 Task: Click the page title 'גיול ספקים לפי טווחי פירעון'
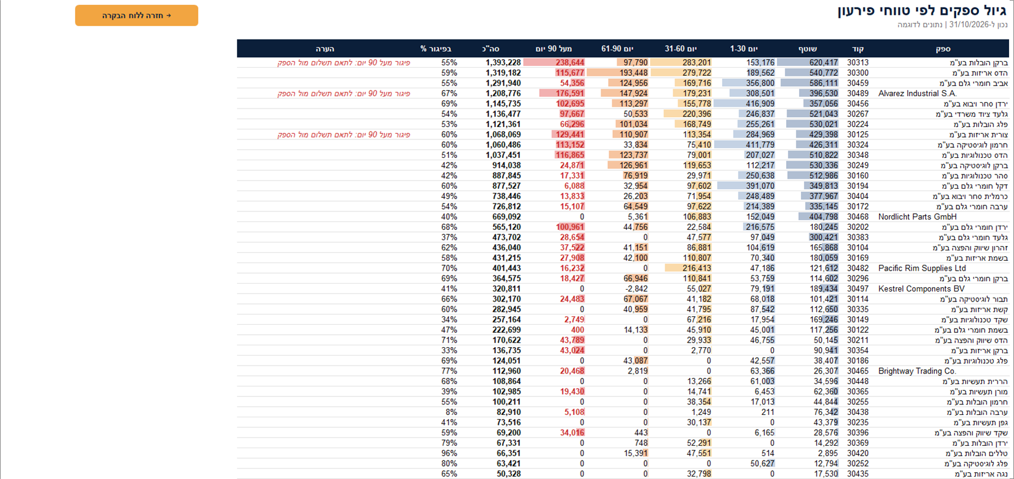922,11
